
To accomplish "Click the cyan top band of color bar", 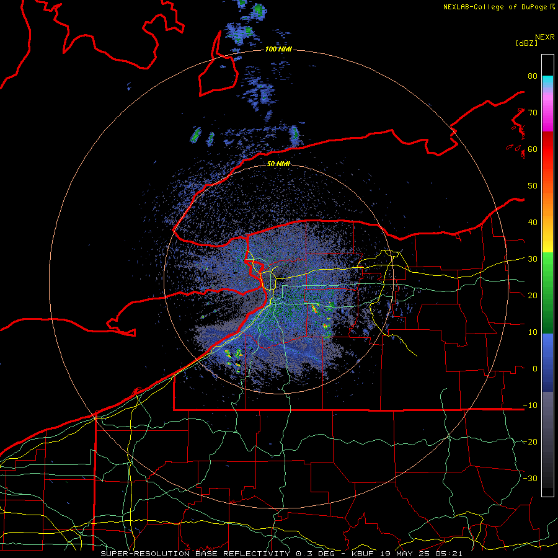I will click(x=547, y=81).
